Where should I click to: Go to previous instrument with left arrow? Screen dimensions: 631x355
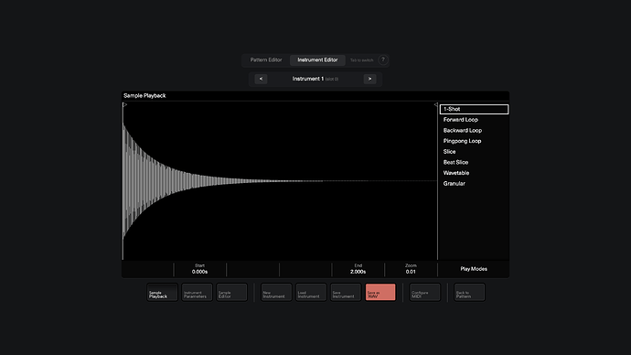(x=261, y=79)
